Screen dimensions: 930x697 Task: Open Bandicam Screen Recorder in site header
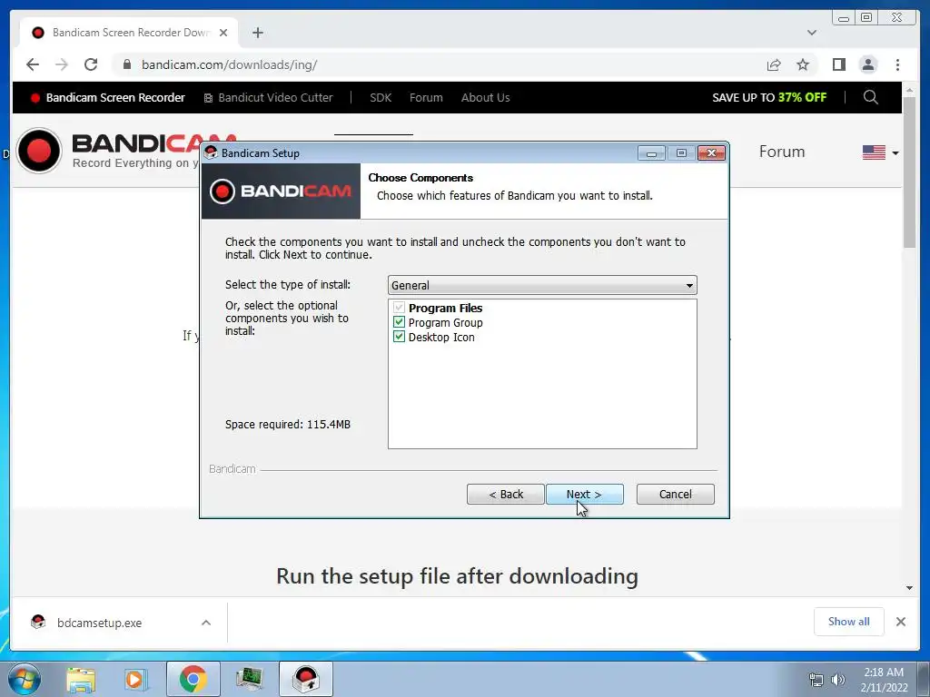pyautogui.click(x=108, y=98)
